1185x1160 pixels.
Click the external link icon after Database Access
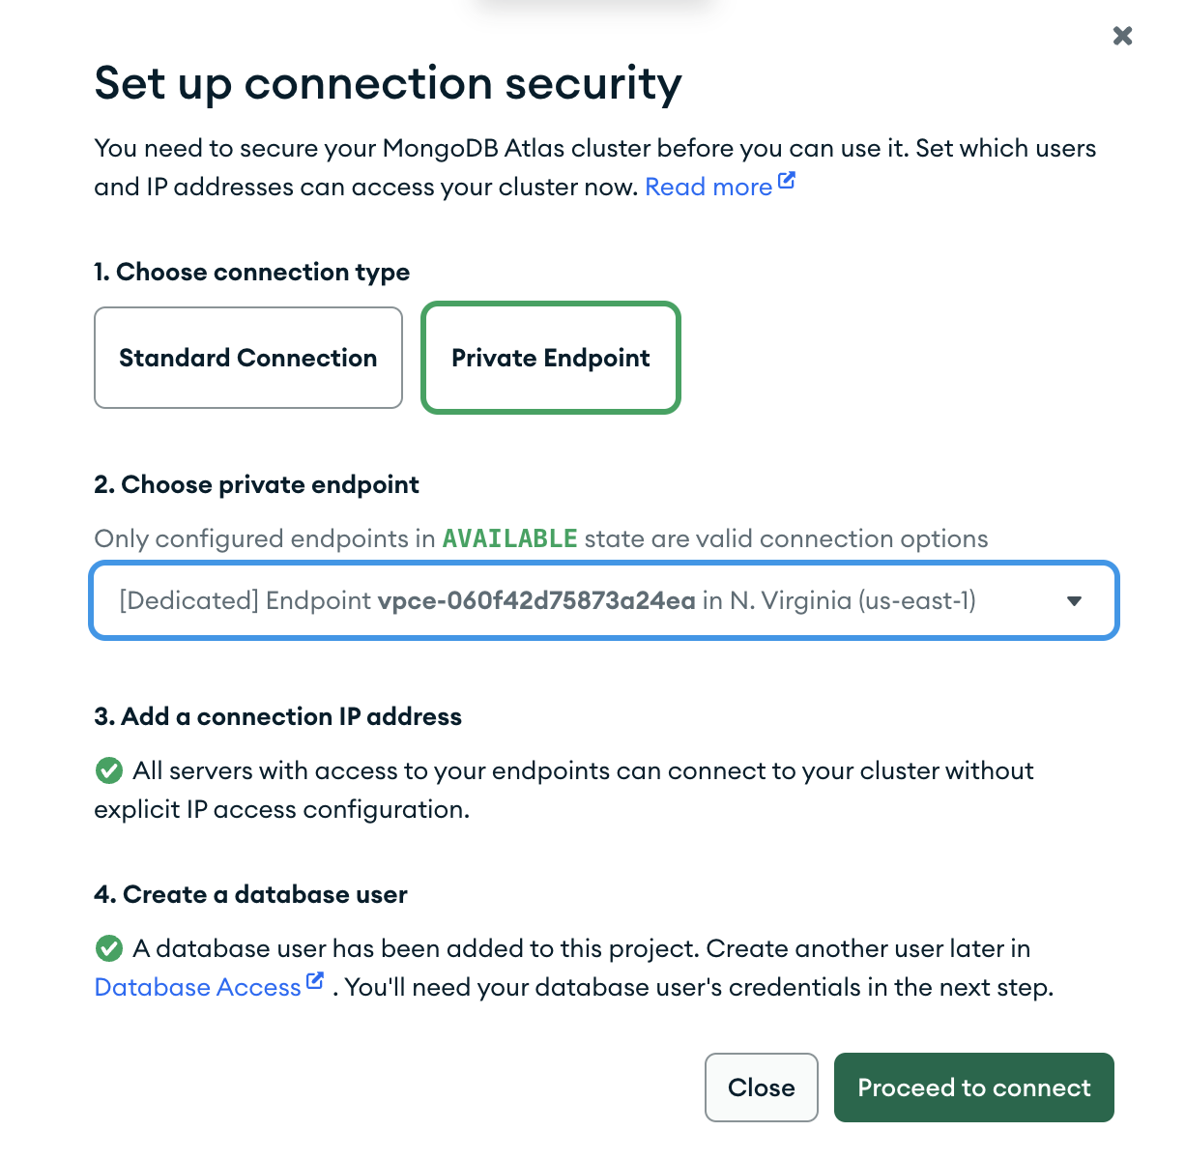pyautogui.click(x=315, y=980)
